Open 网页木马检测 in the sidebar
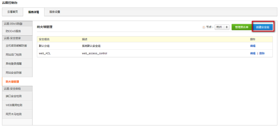 (x=17, y=114)
